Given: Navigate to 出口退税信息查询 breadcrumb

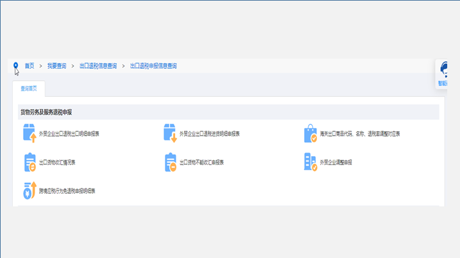Looking at the screenshot, I should [x=98, y=66].
